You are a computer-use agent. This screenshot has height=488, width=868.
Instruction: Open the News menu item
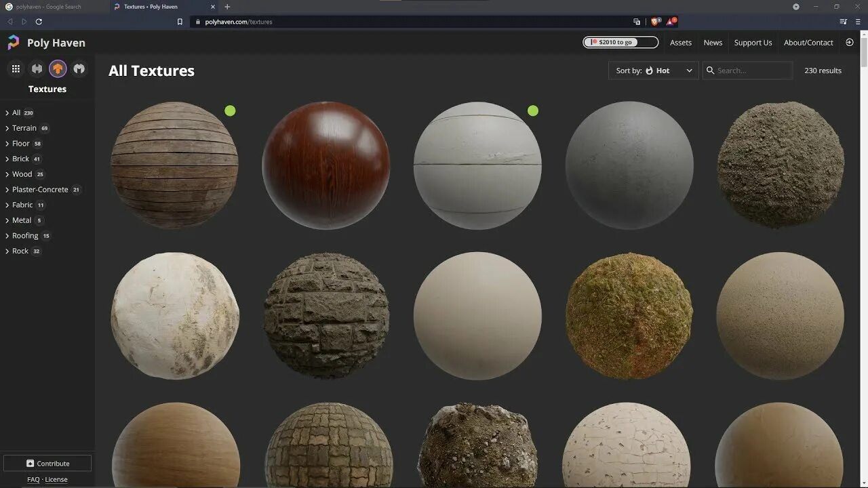(x=713, y=43)
